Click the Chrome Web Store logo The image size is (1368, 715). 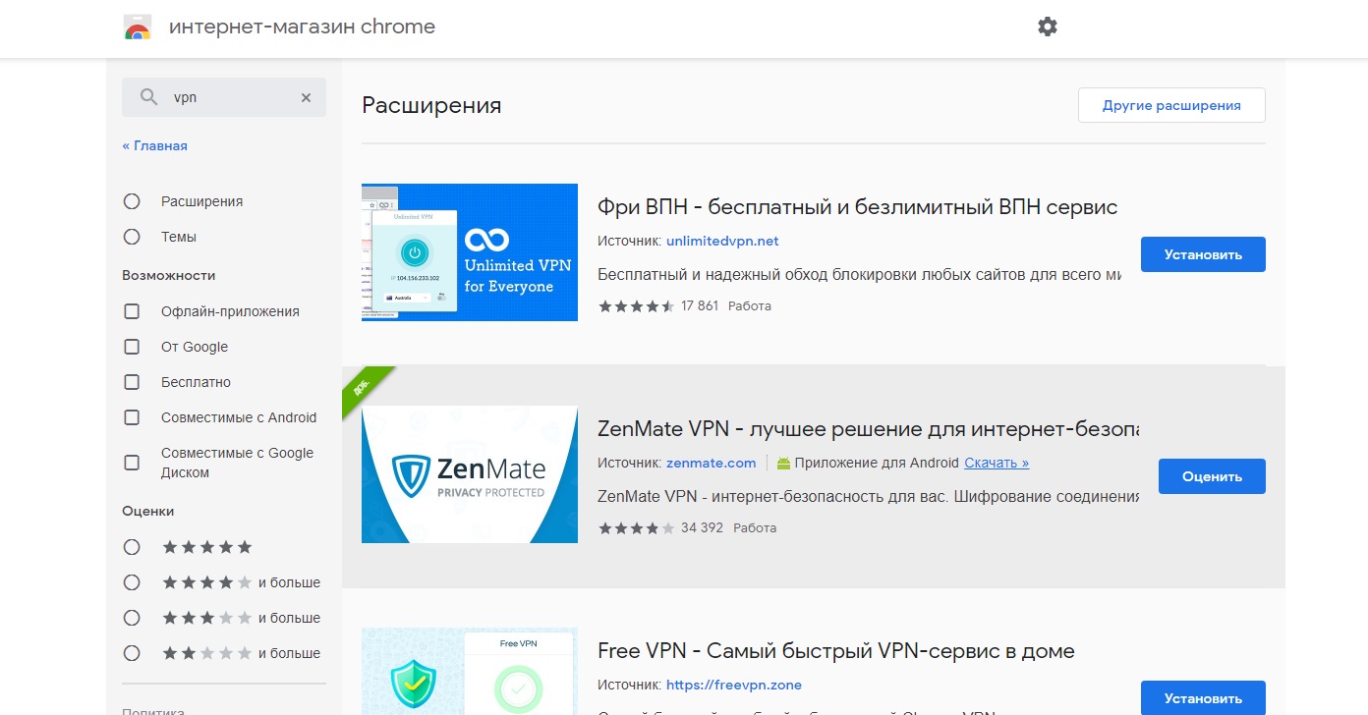coord(138,27)
